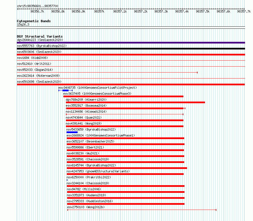Click the DGV Structural Variants track title
The width and height of the screenshot is (253, 221).
pyautogui.click(x=40, y=36)
